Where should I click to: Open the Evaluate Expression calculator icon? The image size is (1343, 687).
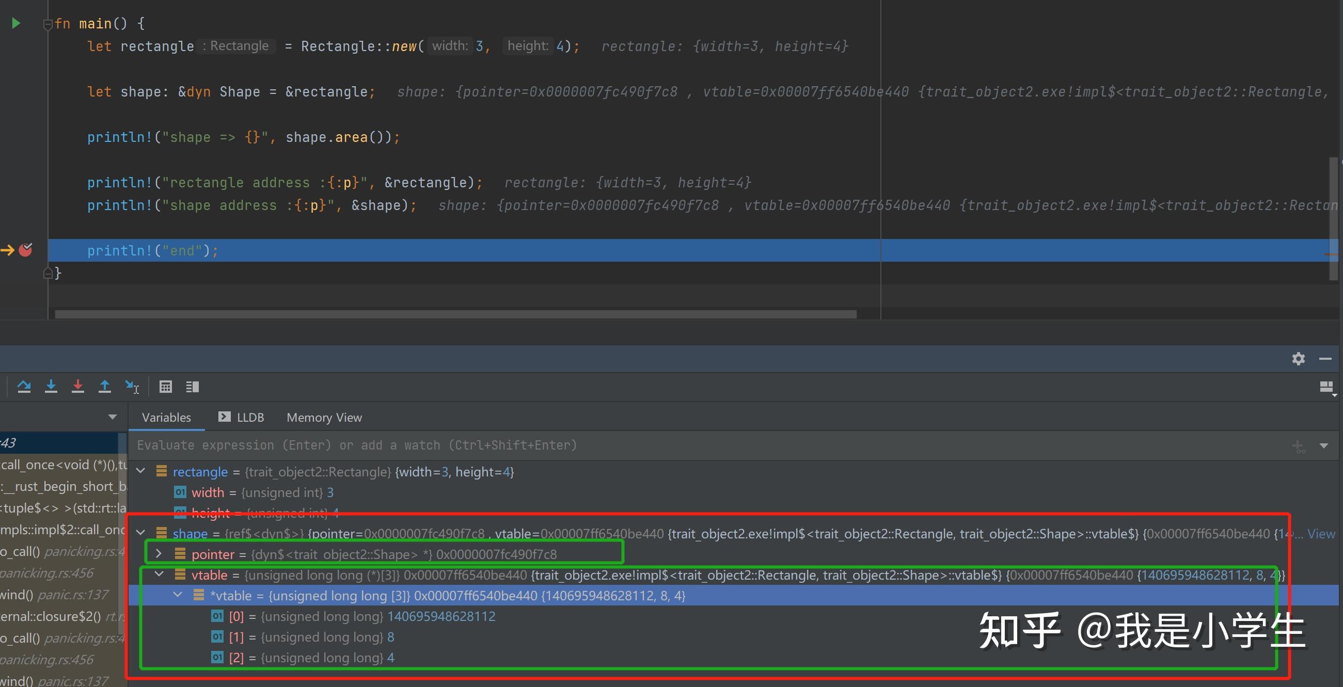pyautogui.click(x=165, y=386)
